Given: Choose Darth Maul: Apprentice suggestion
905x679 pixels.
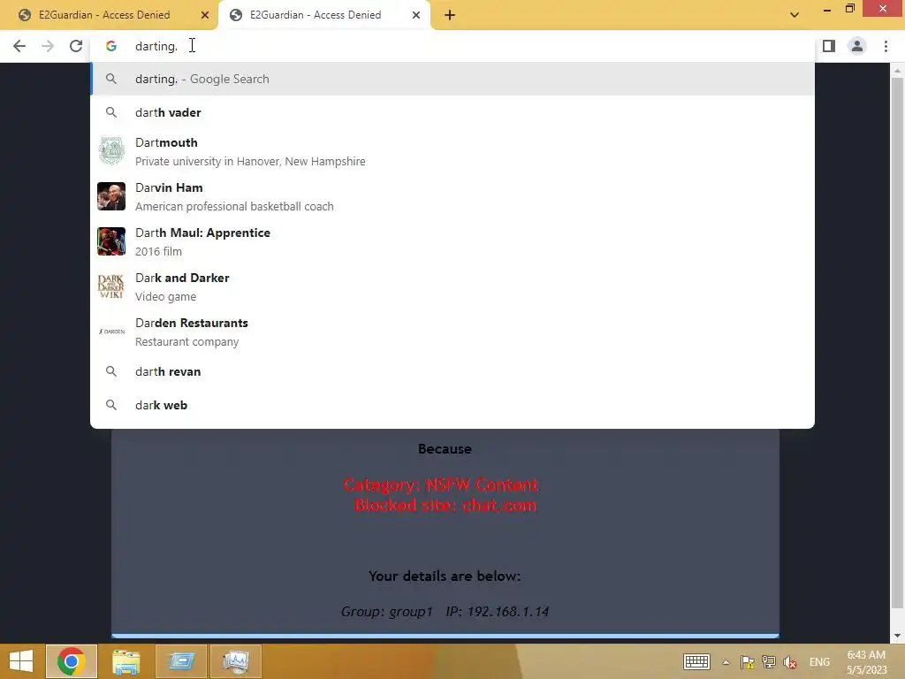Looking at the screenshot, I should [452, 241].
